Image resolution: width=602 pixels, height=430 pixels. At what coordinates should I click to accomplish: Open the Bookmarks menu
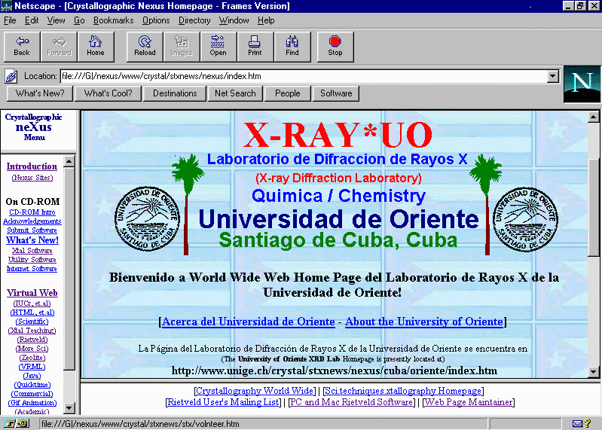click(113, 20)
